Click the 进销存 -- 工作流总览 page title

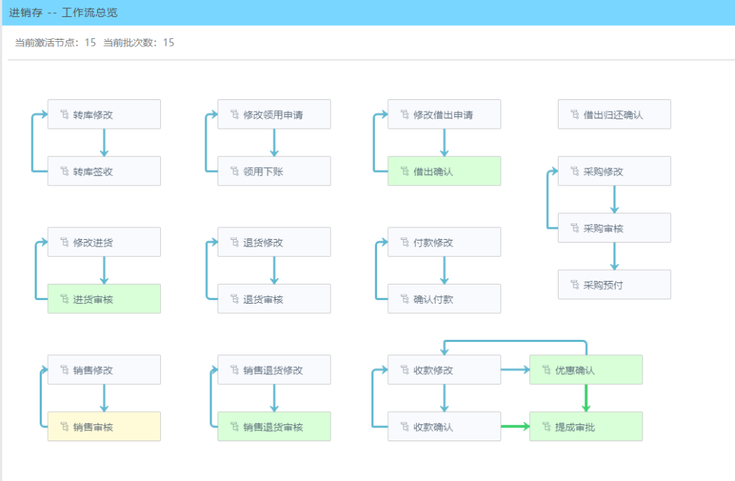63,13
